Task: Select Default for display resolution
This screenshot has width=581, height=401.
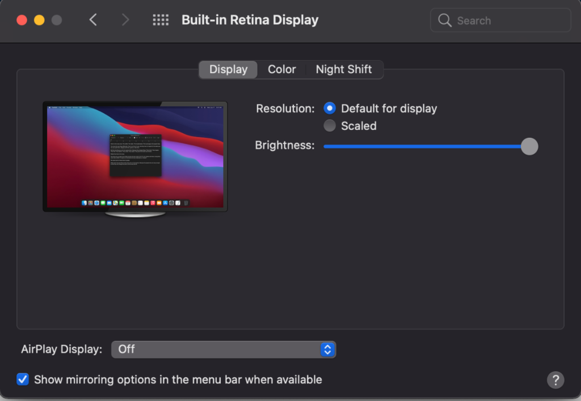Action: tap(330, 108)
